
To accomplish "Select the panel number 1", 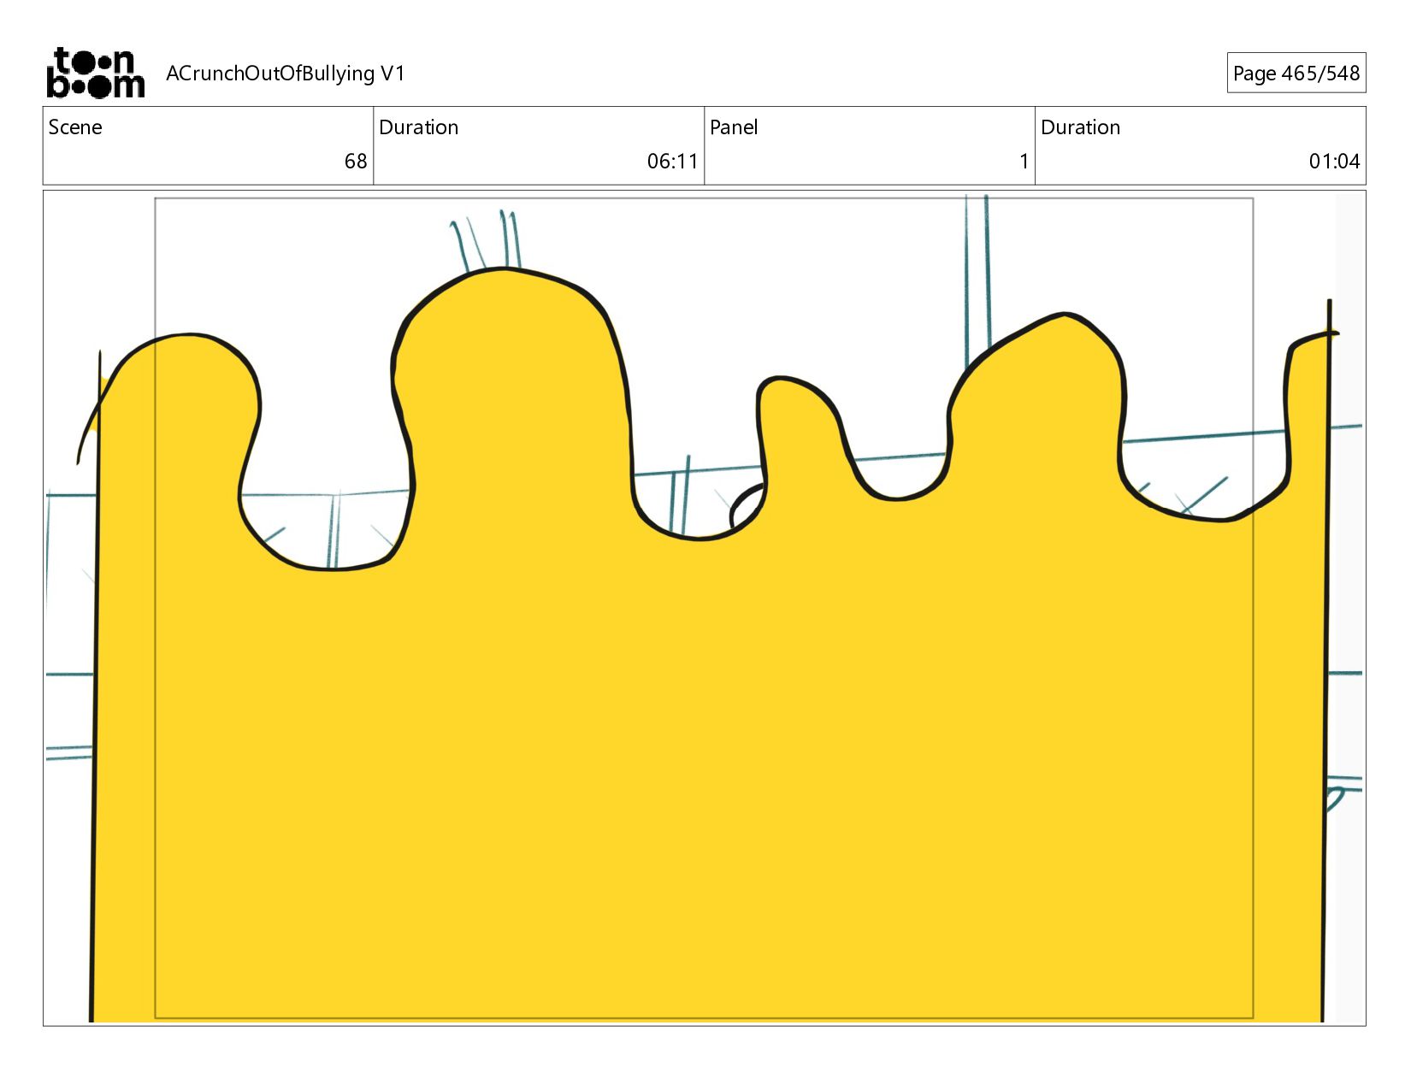I will (x=1024, y=162).
